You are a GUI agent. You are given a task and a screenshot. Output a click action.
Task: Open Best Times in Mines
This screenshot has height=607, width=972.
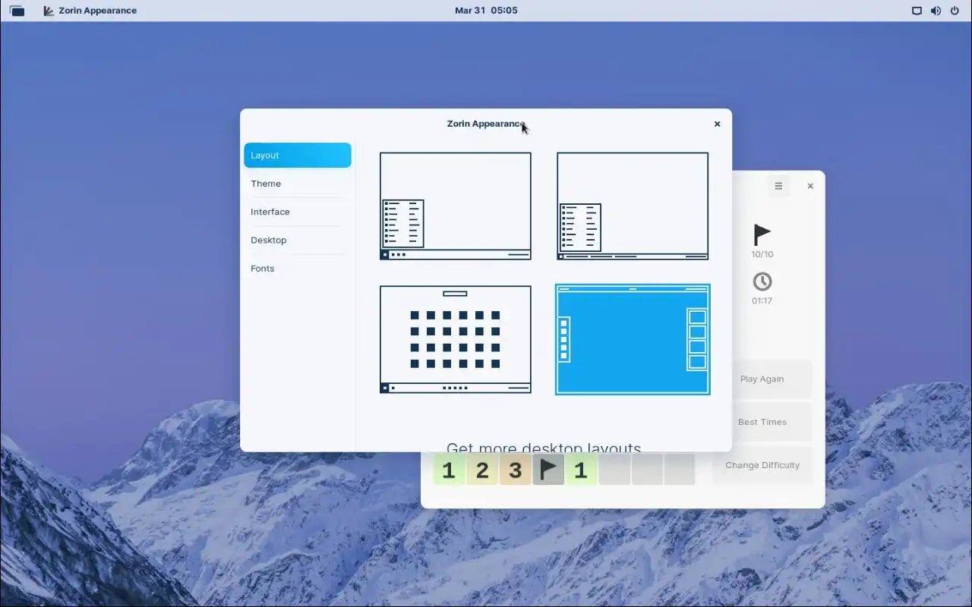coord(762,422)
